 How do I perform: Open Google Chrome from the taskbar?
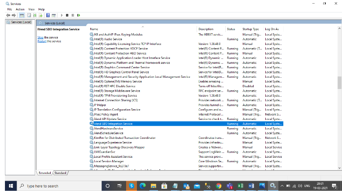tap(219, 186)
